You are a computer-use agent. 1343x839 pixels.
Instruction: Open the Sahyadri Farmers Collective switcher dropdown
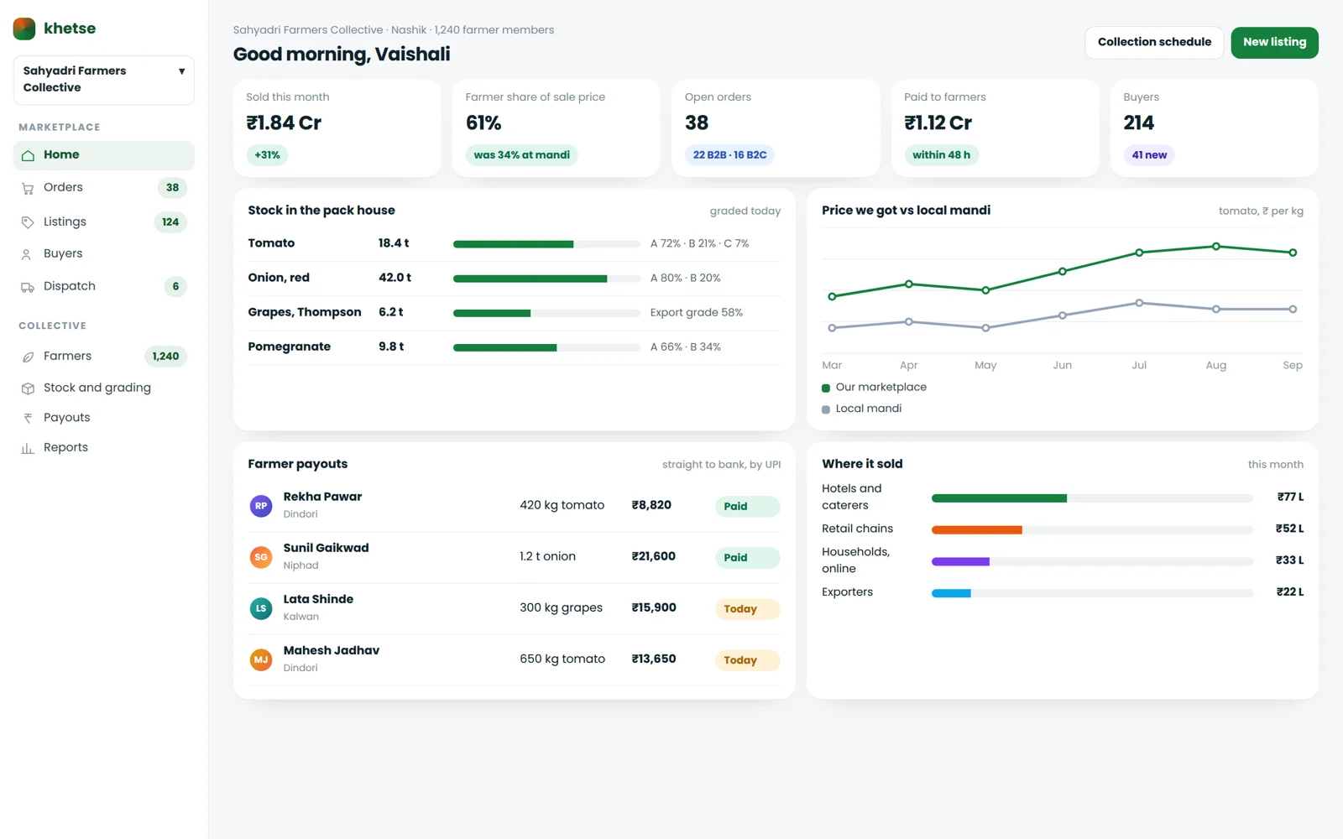point(104,80)
